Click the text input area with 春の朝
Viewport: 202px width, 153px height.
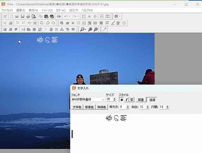[136, 132]
